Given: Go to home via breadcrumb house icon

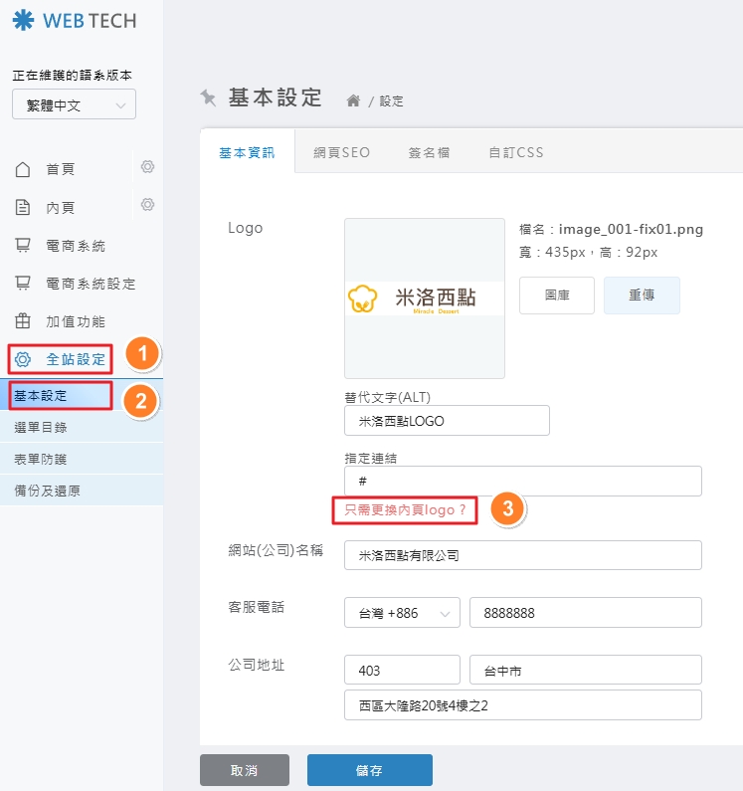Looking at the screenshot, I should [x=353, y=100].
